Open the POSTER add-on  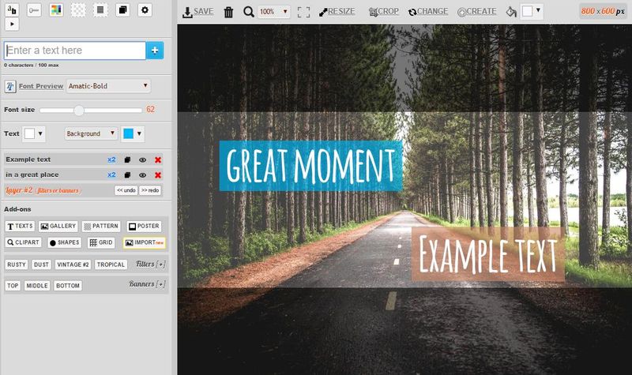click(x=144, y=227)
